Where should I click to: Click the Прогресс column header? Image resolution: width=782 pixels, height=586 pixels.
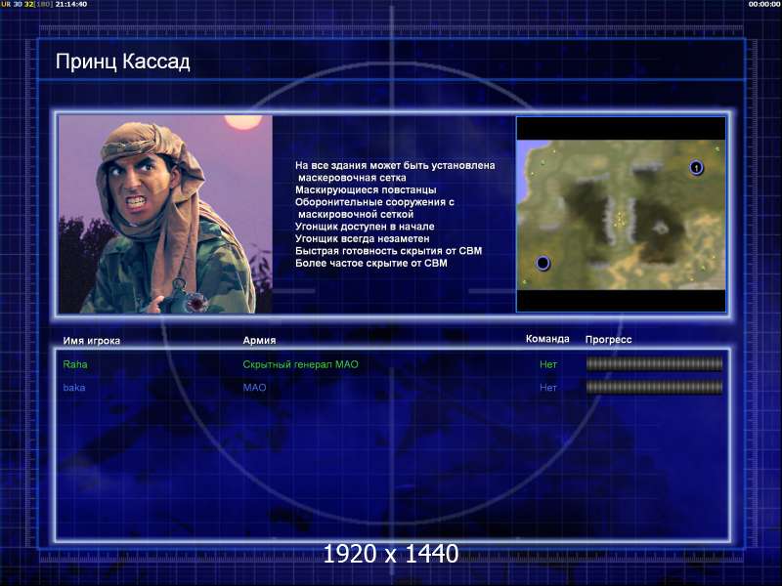[x=608, y=340]
